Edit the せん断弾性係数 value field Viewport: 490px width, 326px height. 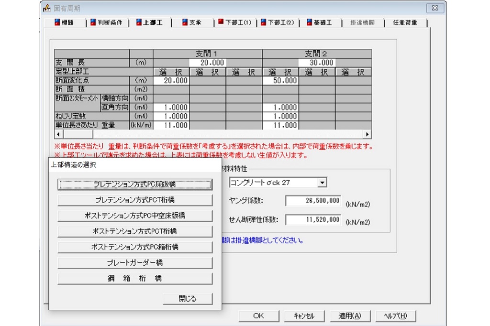tap(313, 220)
